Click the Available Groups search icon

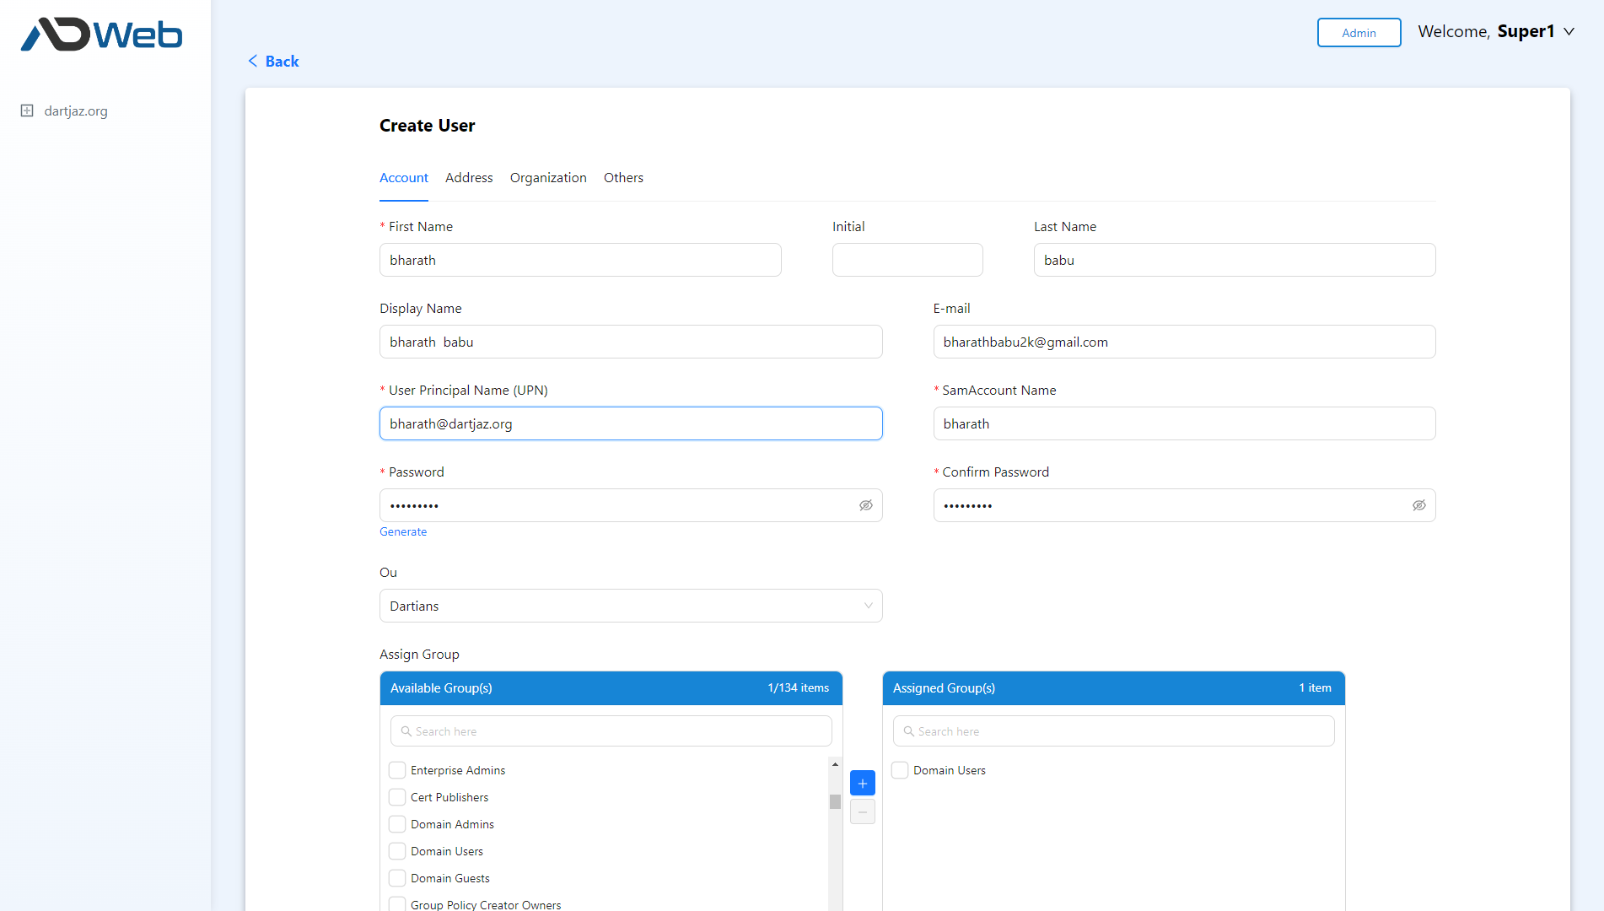(406, 731)
